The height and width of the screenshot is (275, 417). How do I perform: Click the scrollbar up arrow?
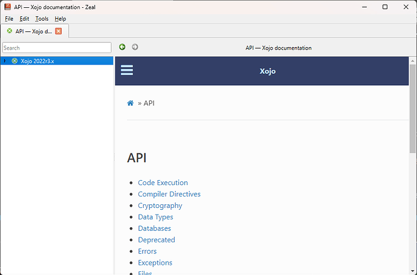(x=413, y=61)
